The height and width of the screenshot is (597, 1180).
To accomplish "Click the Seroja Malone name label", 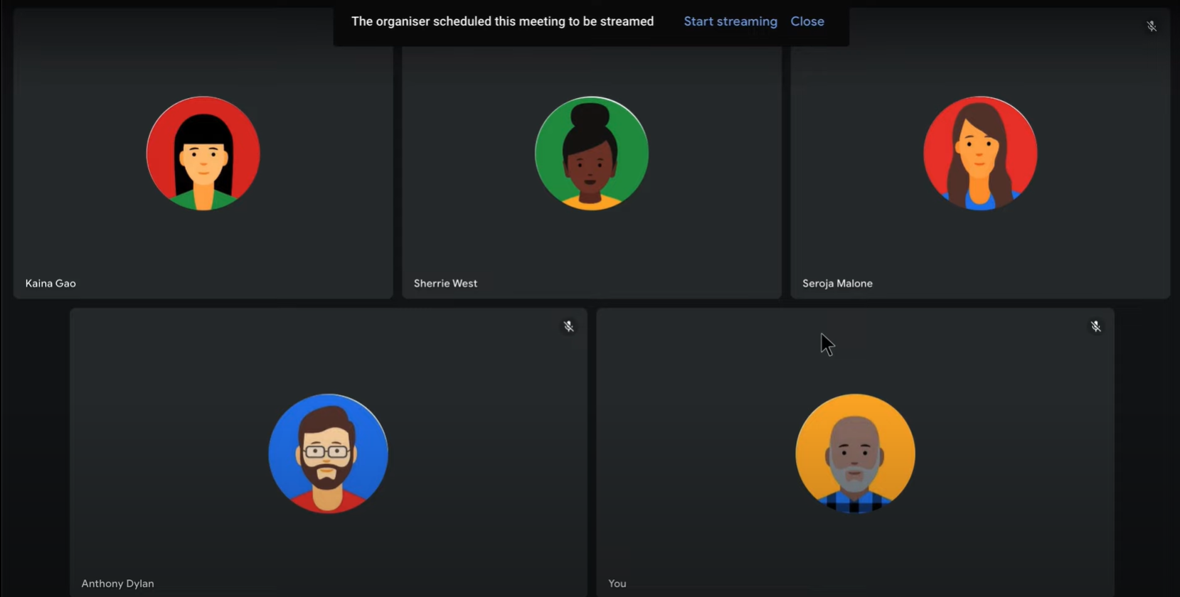I will [837, 283].
